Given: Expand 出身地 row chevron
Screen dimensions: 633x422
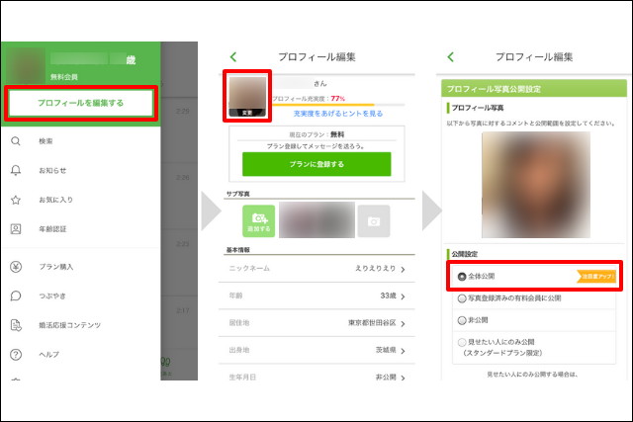Looking at the screenshot, I should point(403,351).
